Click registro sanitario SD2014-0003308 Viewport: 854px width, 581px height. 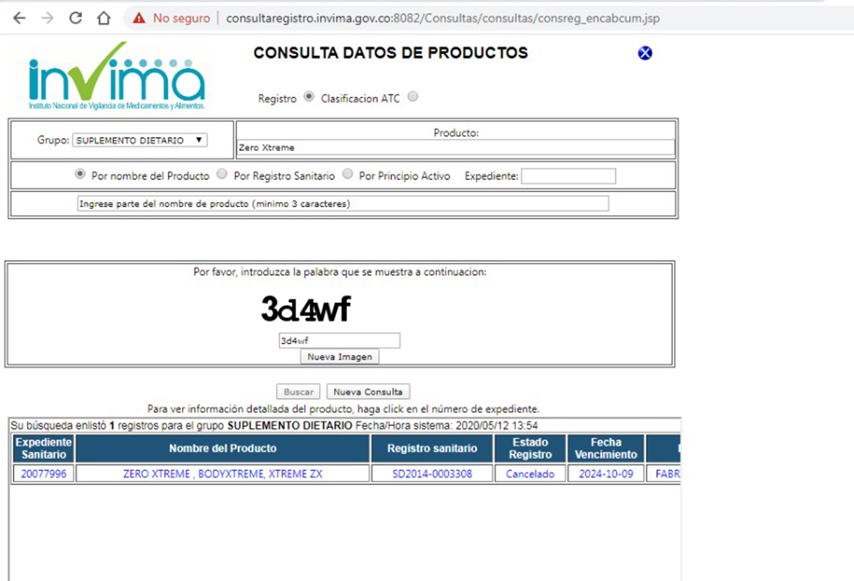432,474
